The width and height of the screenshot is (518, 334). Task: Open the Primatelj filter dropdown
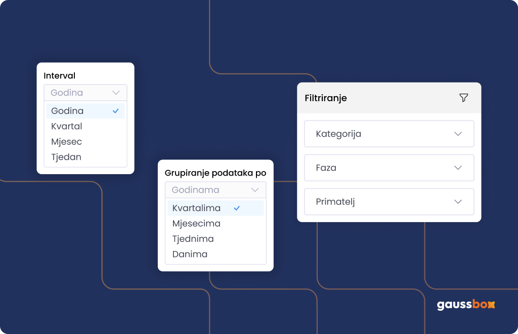pos(389,201)
